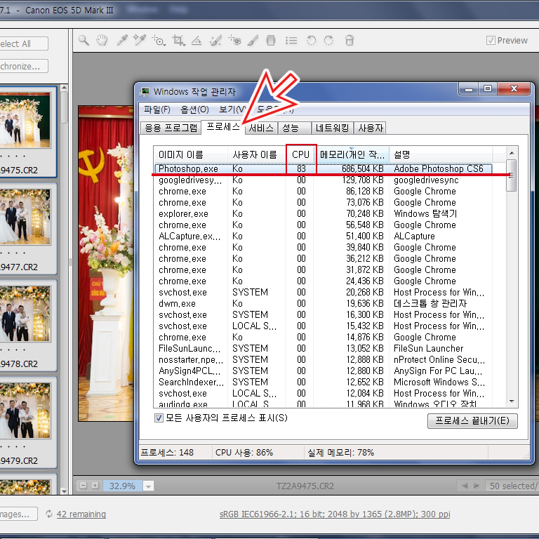
Task: Open the 보기(V) menu in Task Manager
Action: coord(232,109)
